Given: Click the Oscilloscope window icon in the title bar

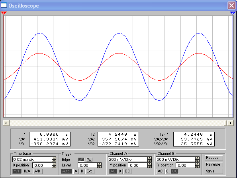Looking at the screenshot, I should coord(4,5).
